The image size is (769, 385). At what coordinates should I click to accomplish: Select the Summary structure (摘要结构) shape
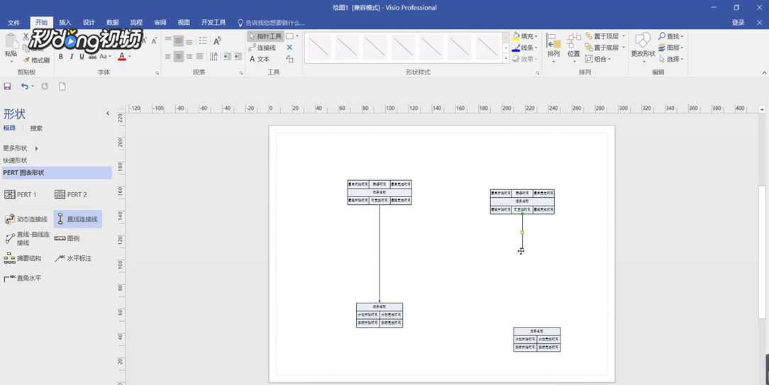(23, 258)
